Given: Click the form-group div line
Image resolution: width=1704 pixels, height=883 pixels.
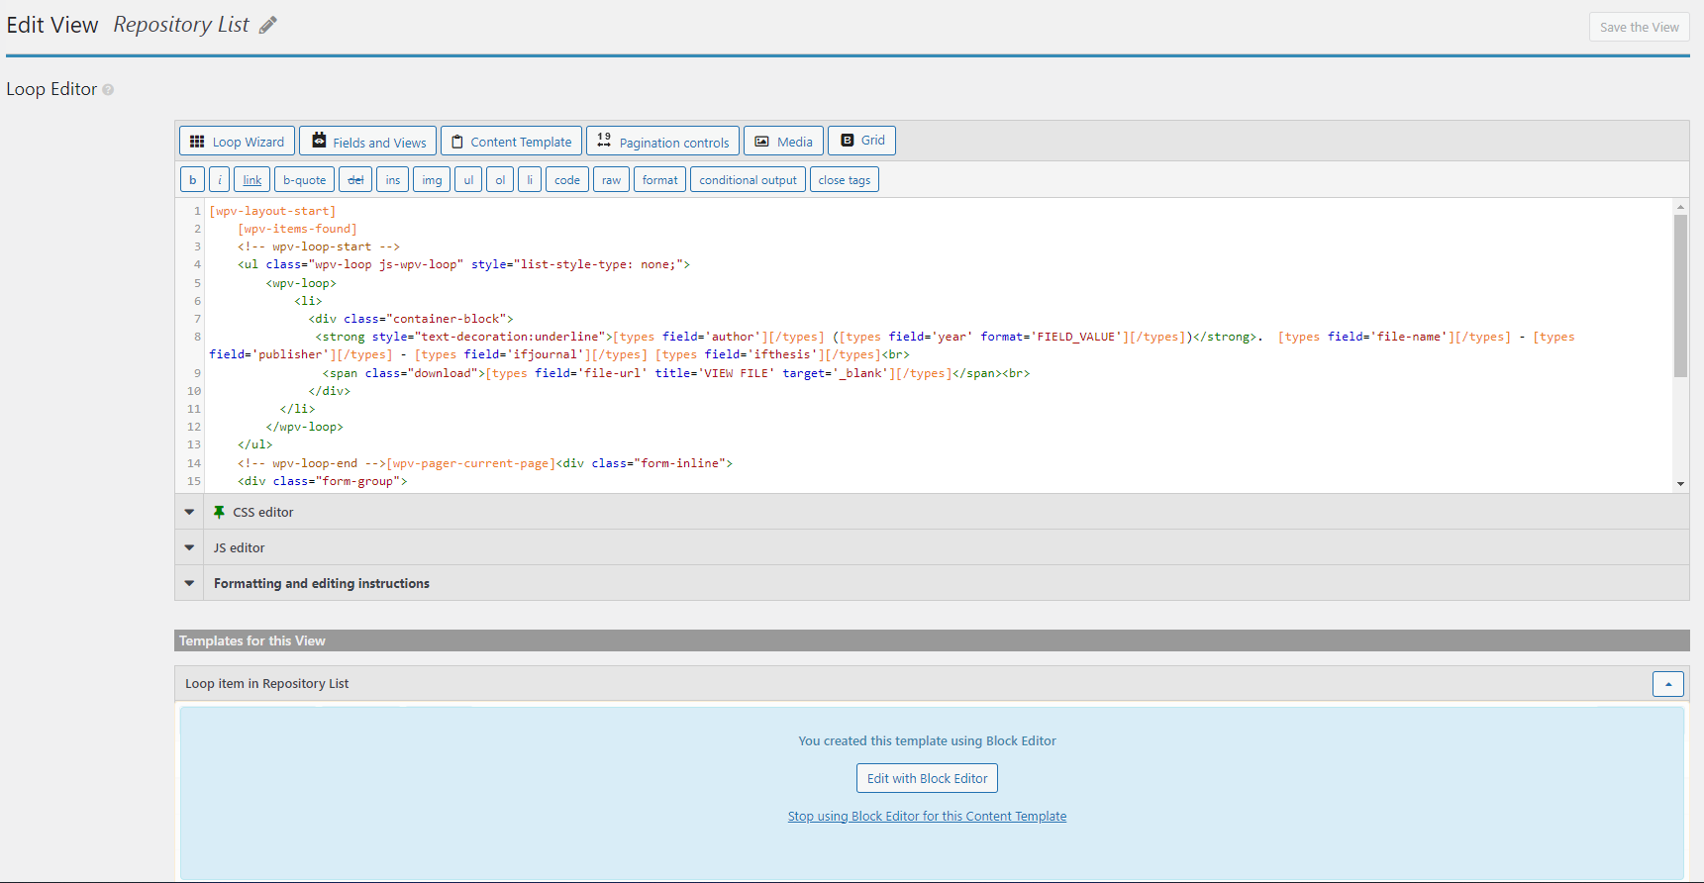Looking at the screenshot, I should click(323, 481).
